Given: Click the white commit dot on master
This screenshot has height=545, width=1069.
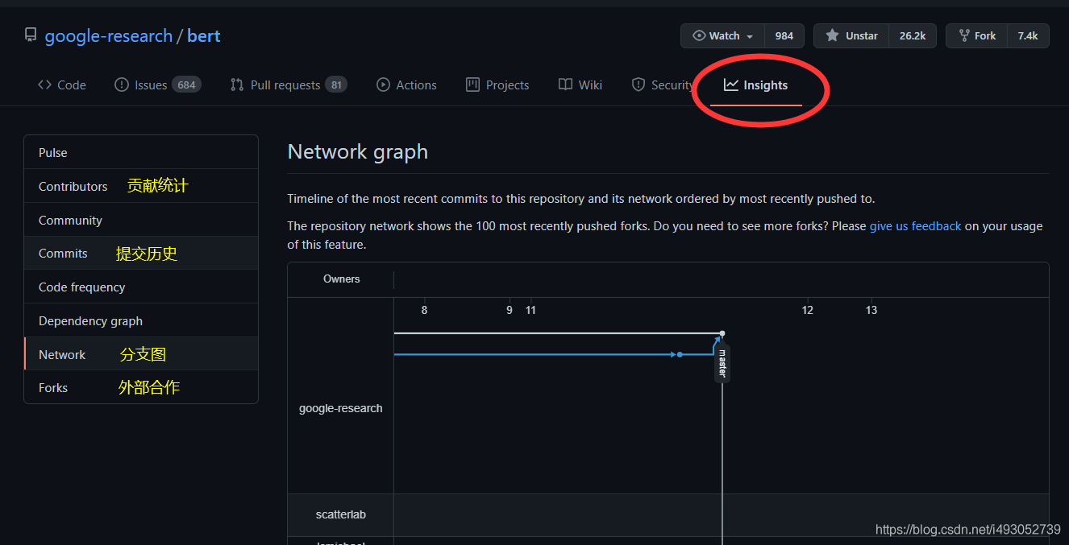Looking at the screenshot, I should pos(722,333).
